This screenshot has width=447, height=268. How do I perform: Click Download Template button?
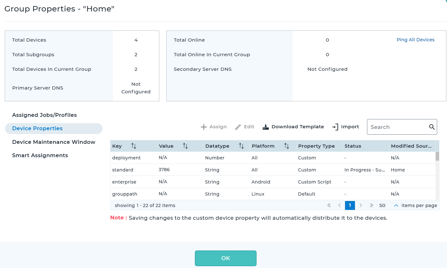coord(293,127)
